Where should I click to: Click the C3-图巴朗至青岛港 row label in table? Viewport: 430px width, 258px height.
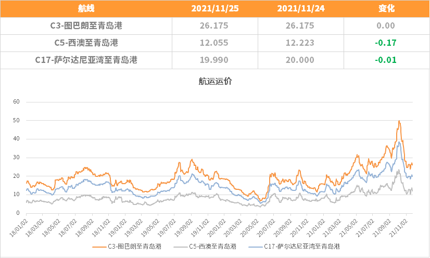pos(86,25)
